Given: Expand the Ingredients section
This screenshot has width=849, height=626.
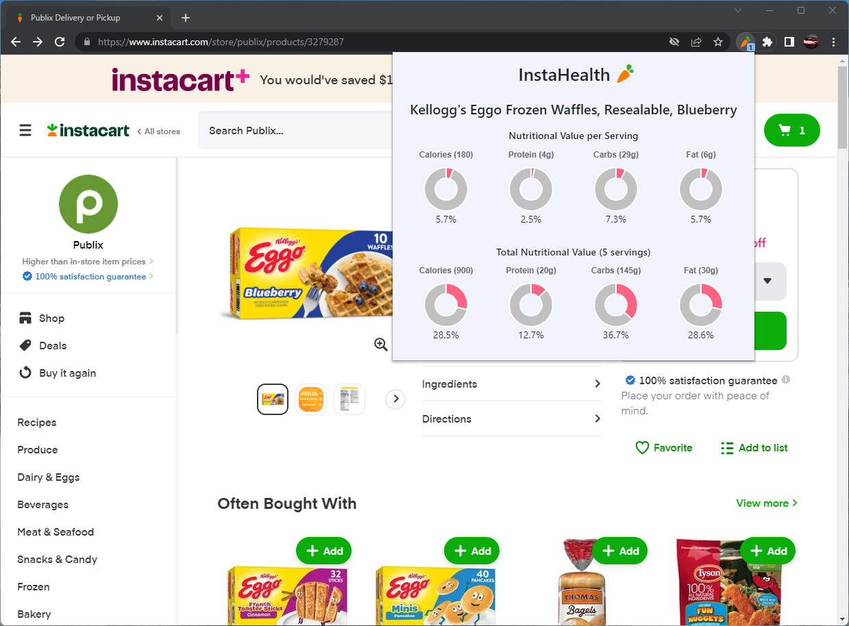Looking at the screenshot, I should coord(512,384).
